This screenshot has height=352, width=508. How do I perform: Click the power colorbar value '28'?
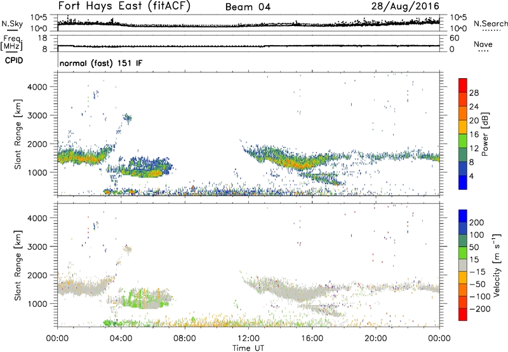click(x=474, y=93)
